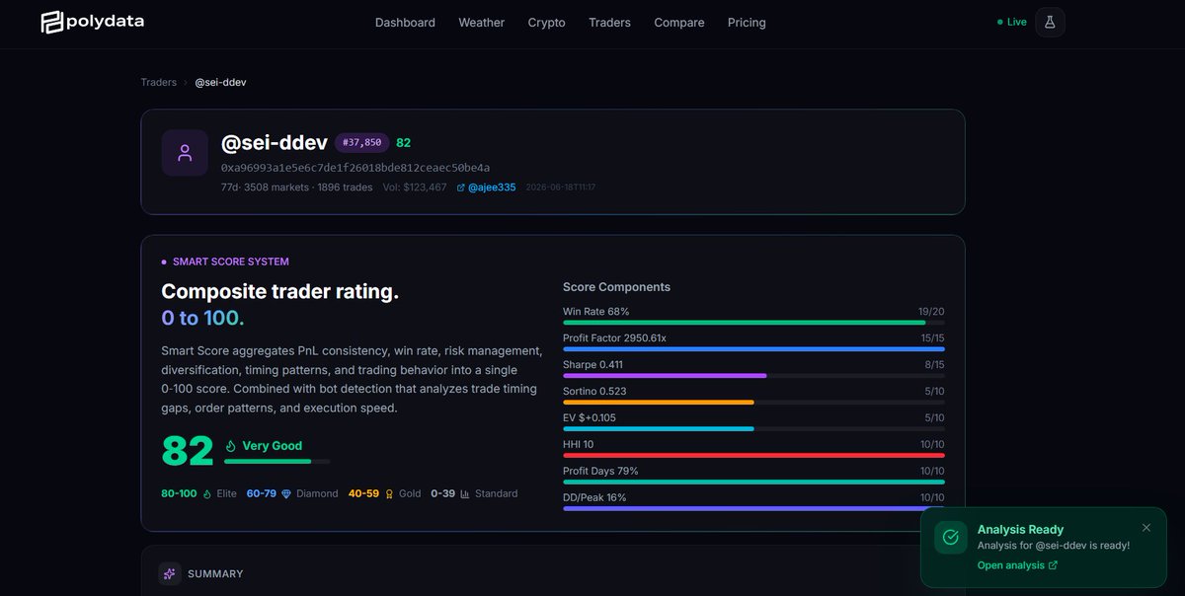The height and width of the screenshot is (596, 1185).
Task: Click the Profit Factor 2950.61x label
Action: coord(614,337)
